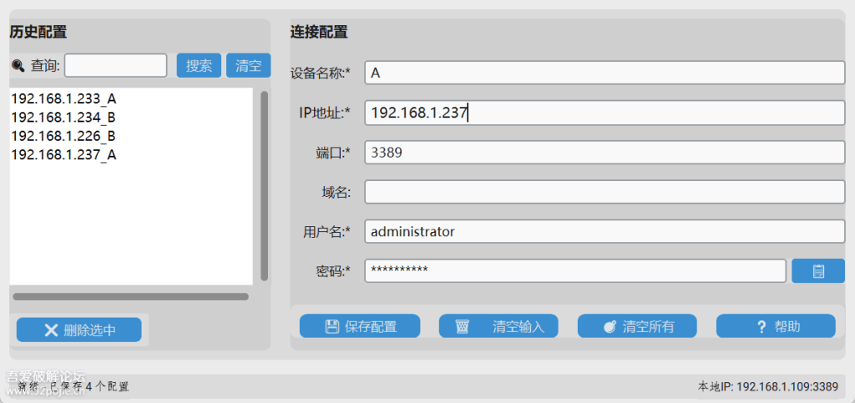This screenshot has width=855, height=403.
Task: Click the 密码 password field
Action: tap(575, 270)
